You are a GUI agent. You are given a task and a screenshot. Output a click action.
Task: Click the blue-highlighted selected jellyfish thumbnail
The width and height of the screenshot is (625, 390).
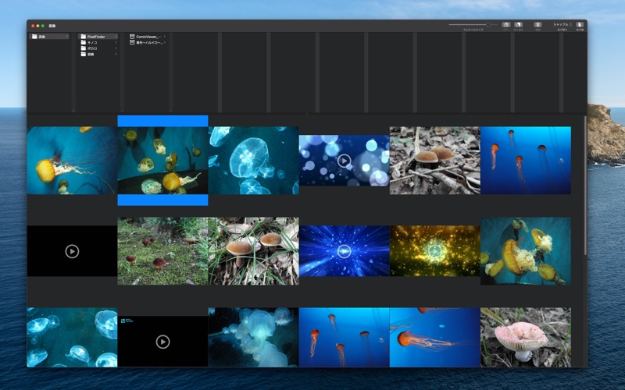[x=162, y=161]
